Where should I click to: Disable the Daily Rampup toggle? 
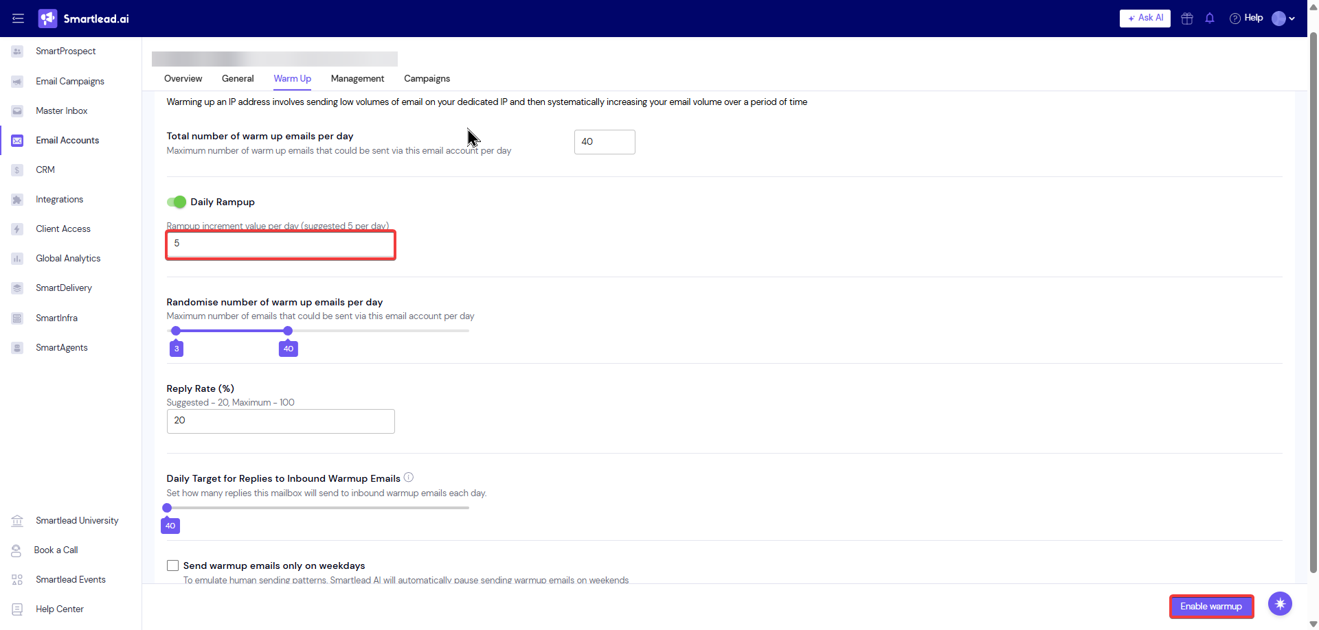click(x=177, y=202)
